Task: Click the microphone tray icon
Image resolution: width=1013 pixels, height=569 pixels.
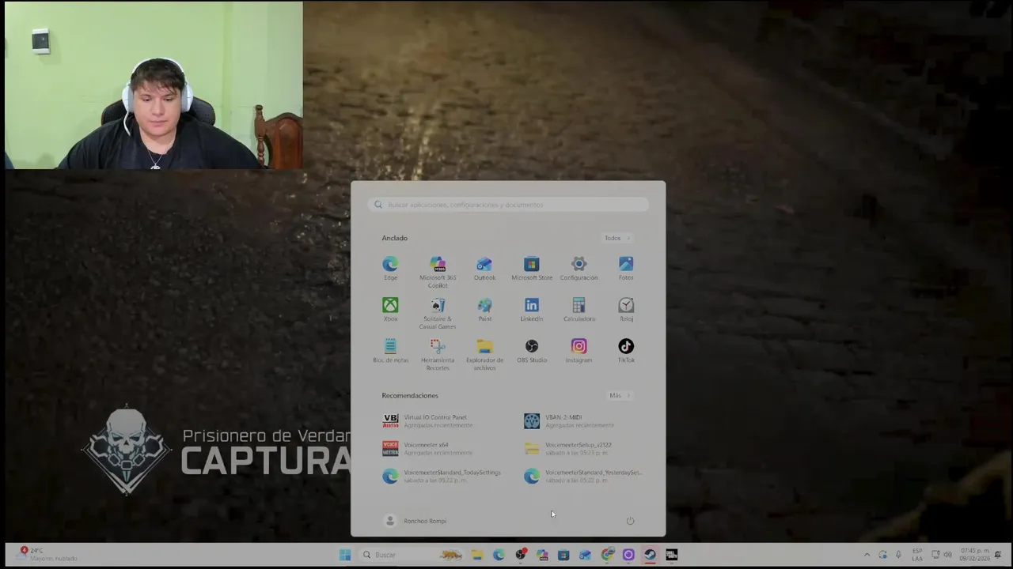Action: tap(898, 555)
